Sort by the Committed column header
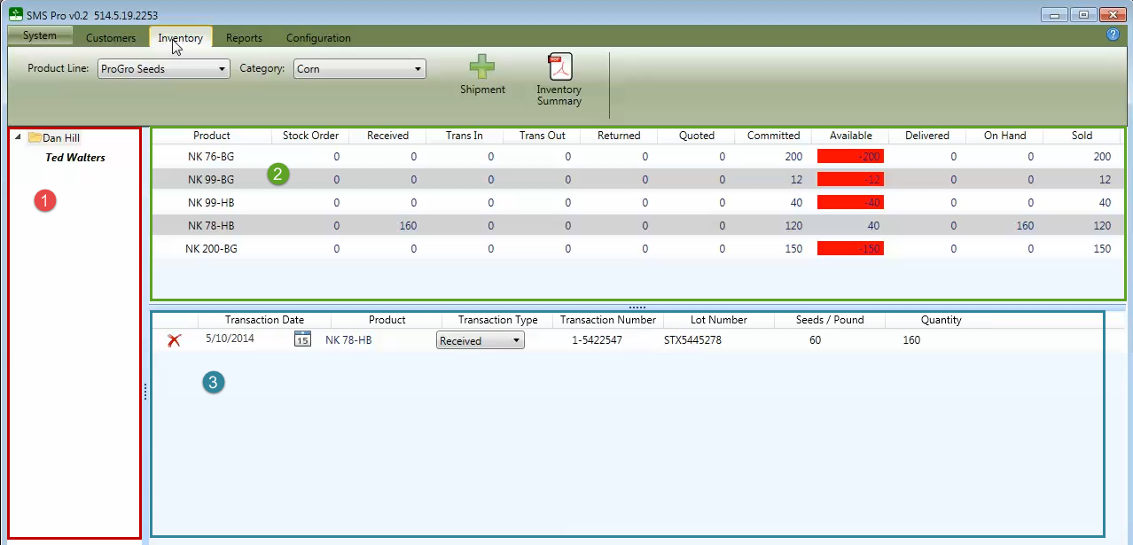 pos(773,136)
